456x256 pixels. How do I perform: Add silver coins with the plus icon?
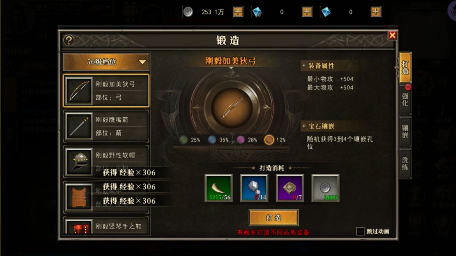238,12
